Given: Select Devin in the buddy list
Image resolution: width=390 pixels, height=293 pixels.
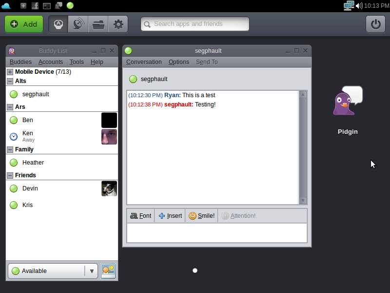Looking at the screenshot, I should [62, 188].
